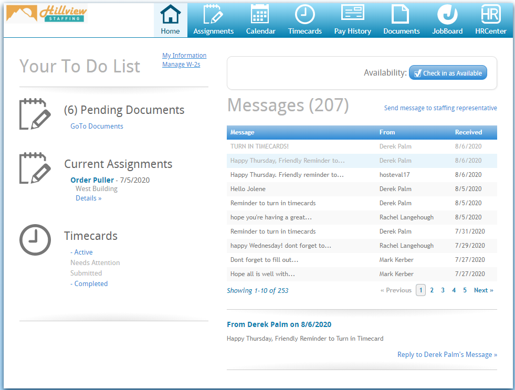515x390 pixels.
Task: Click the Hillview Staffing logo
Action: pos(47,14)
